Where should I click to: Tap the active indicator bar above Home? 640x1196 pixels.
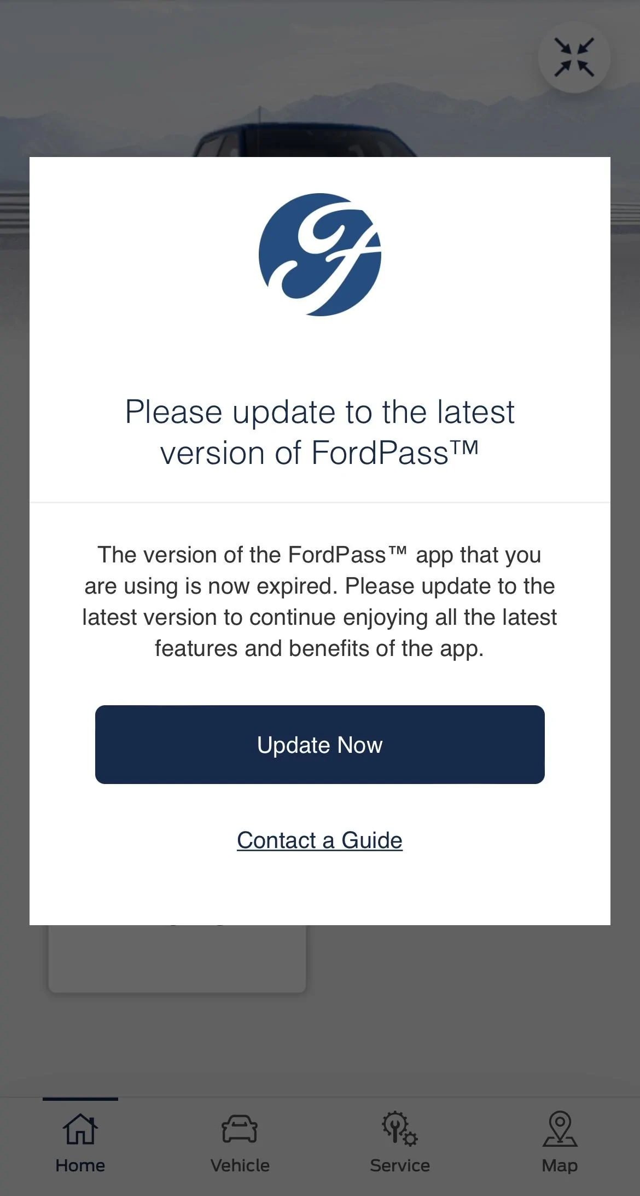(x=80, y=1099)
